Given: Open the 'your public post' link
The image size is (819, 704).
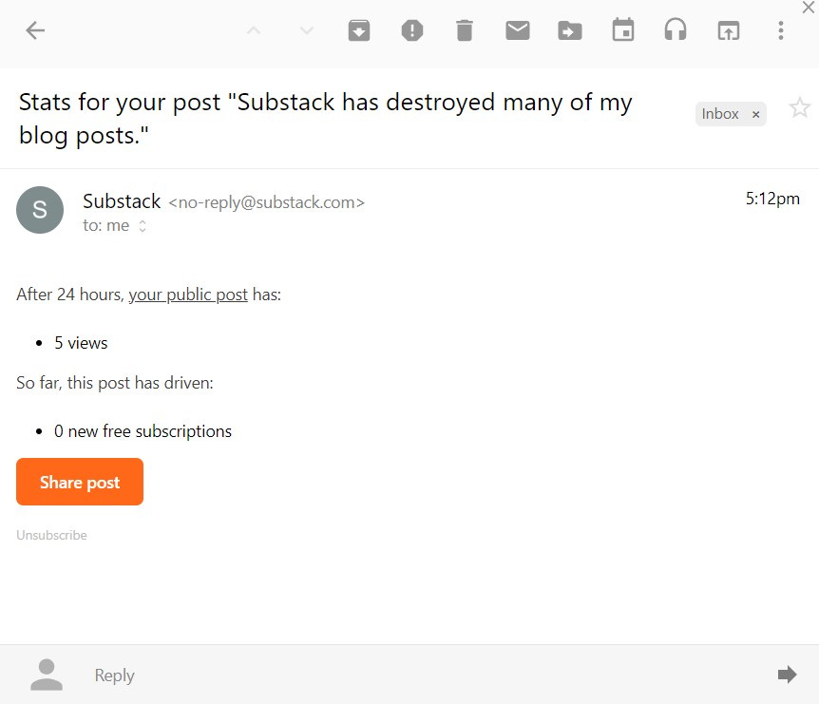Looking at the screenshot, I should pos(188,295).
